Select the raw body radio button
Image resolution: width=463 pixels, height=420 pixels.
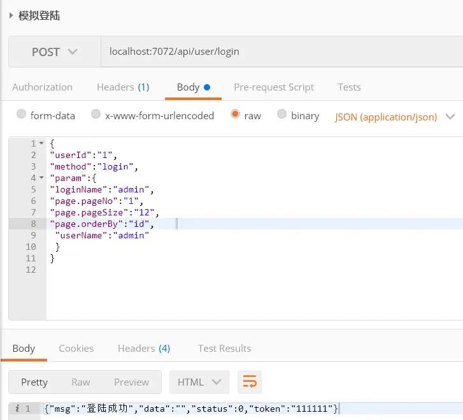235,114
